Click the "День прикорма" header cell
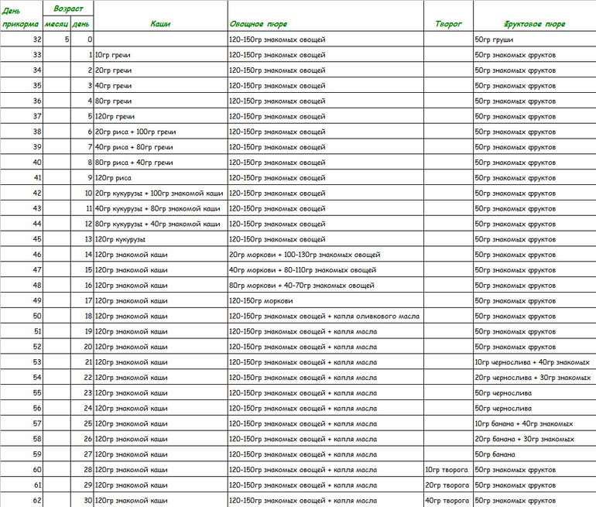The width and height of the screenshot is (596, 507). (21, 16)
